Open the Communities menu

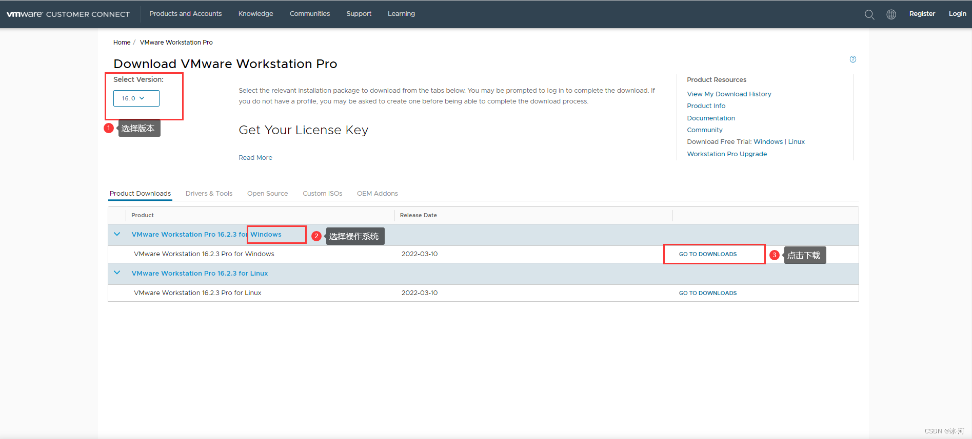point(310,14)
